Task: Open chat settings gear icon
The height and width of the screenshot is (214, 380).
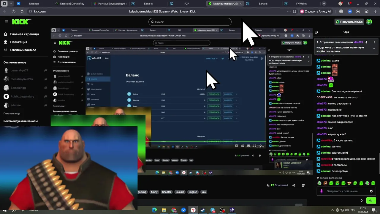Action: (x=361, y=201)
